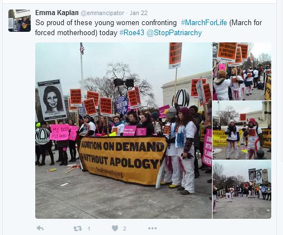Open the Emma Kaplan display name link
This screenshot has height=235, width=283.
pyautogui.click(x=57, y=13)
